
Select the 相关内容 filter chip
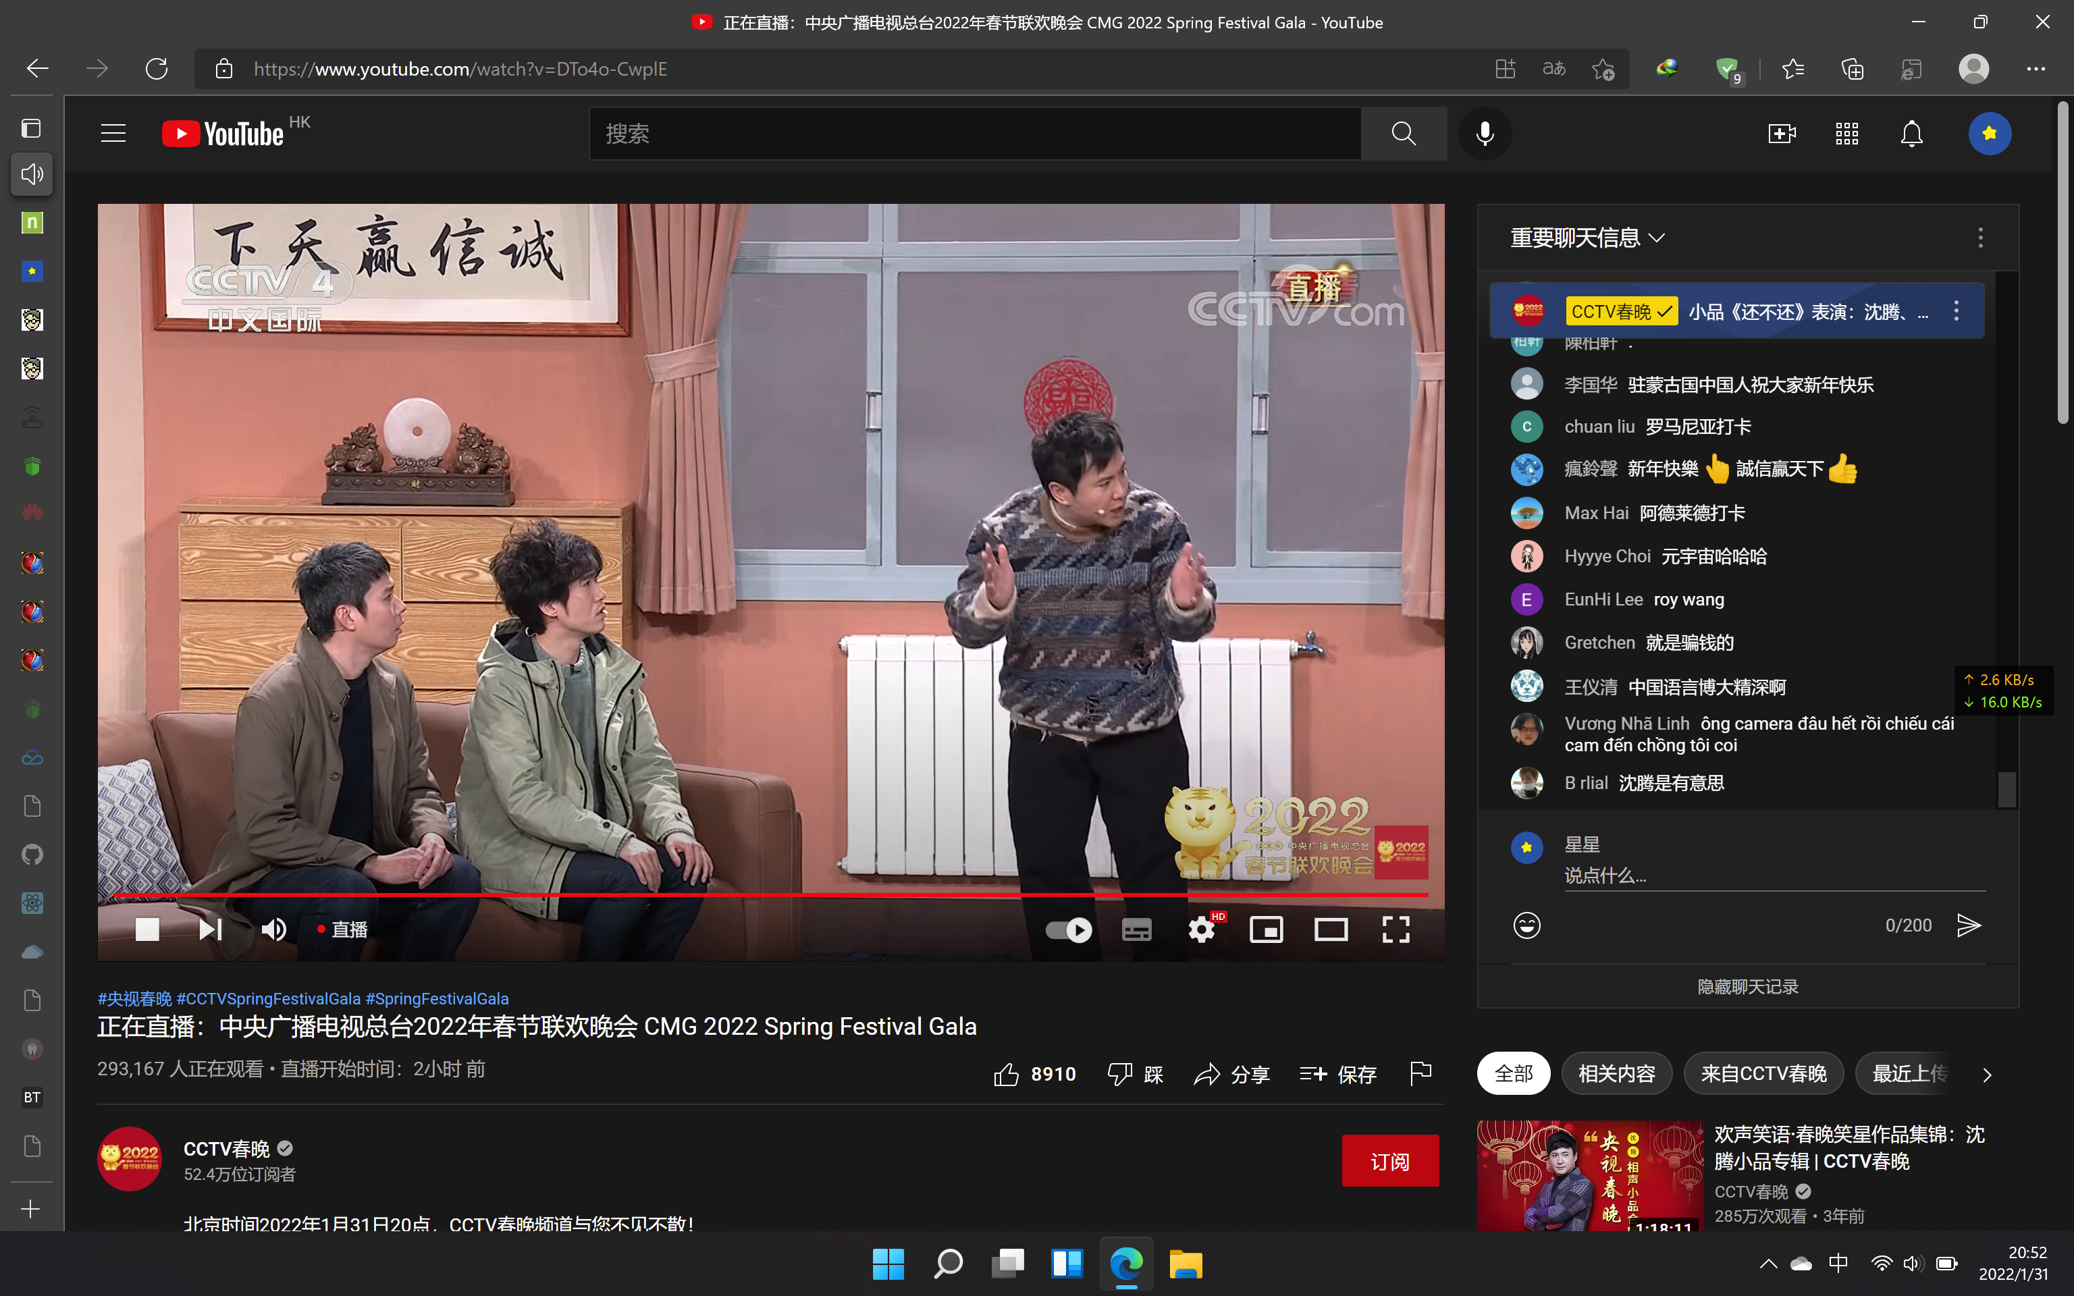tap(1616, 1073)
